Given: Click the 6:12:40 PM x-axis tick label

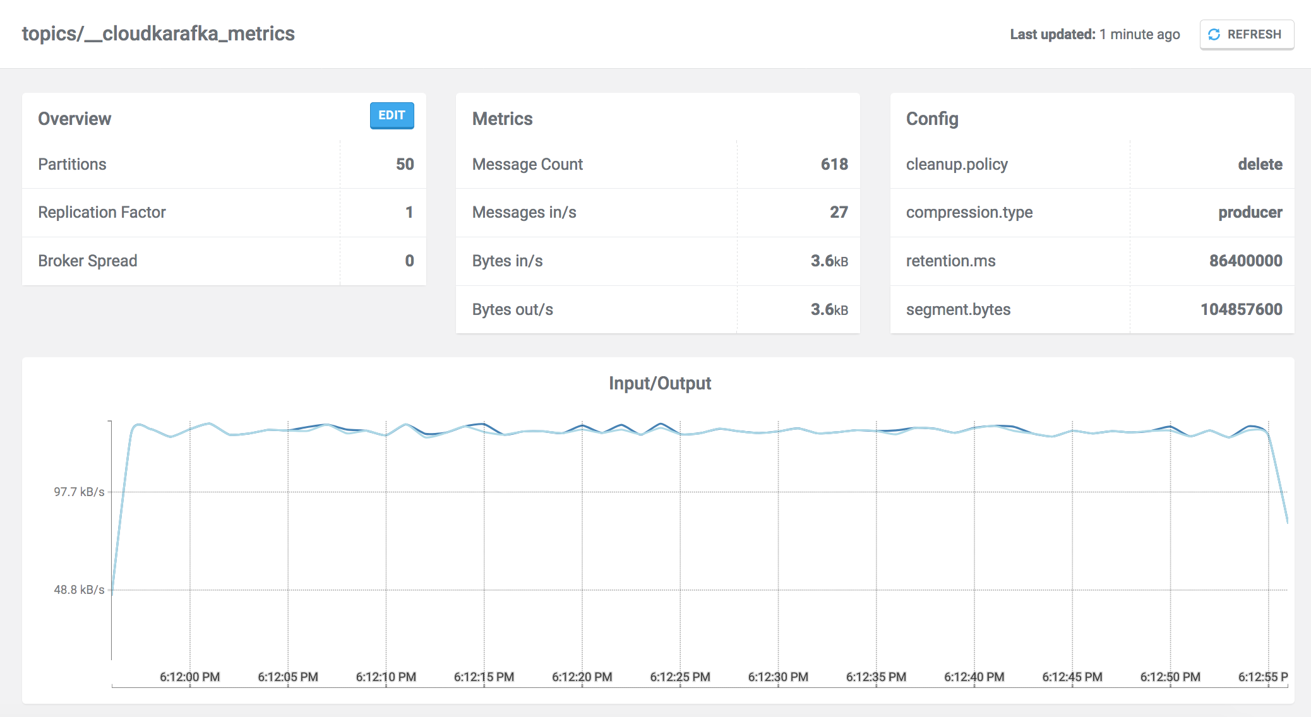Looking at the screenshot, I should (974, 677).
